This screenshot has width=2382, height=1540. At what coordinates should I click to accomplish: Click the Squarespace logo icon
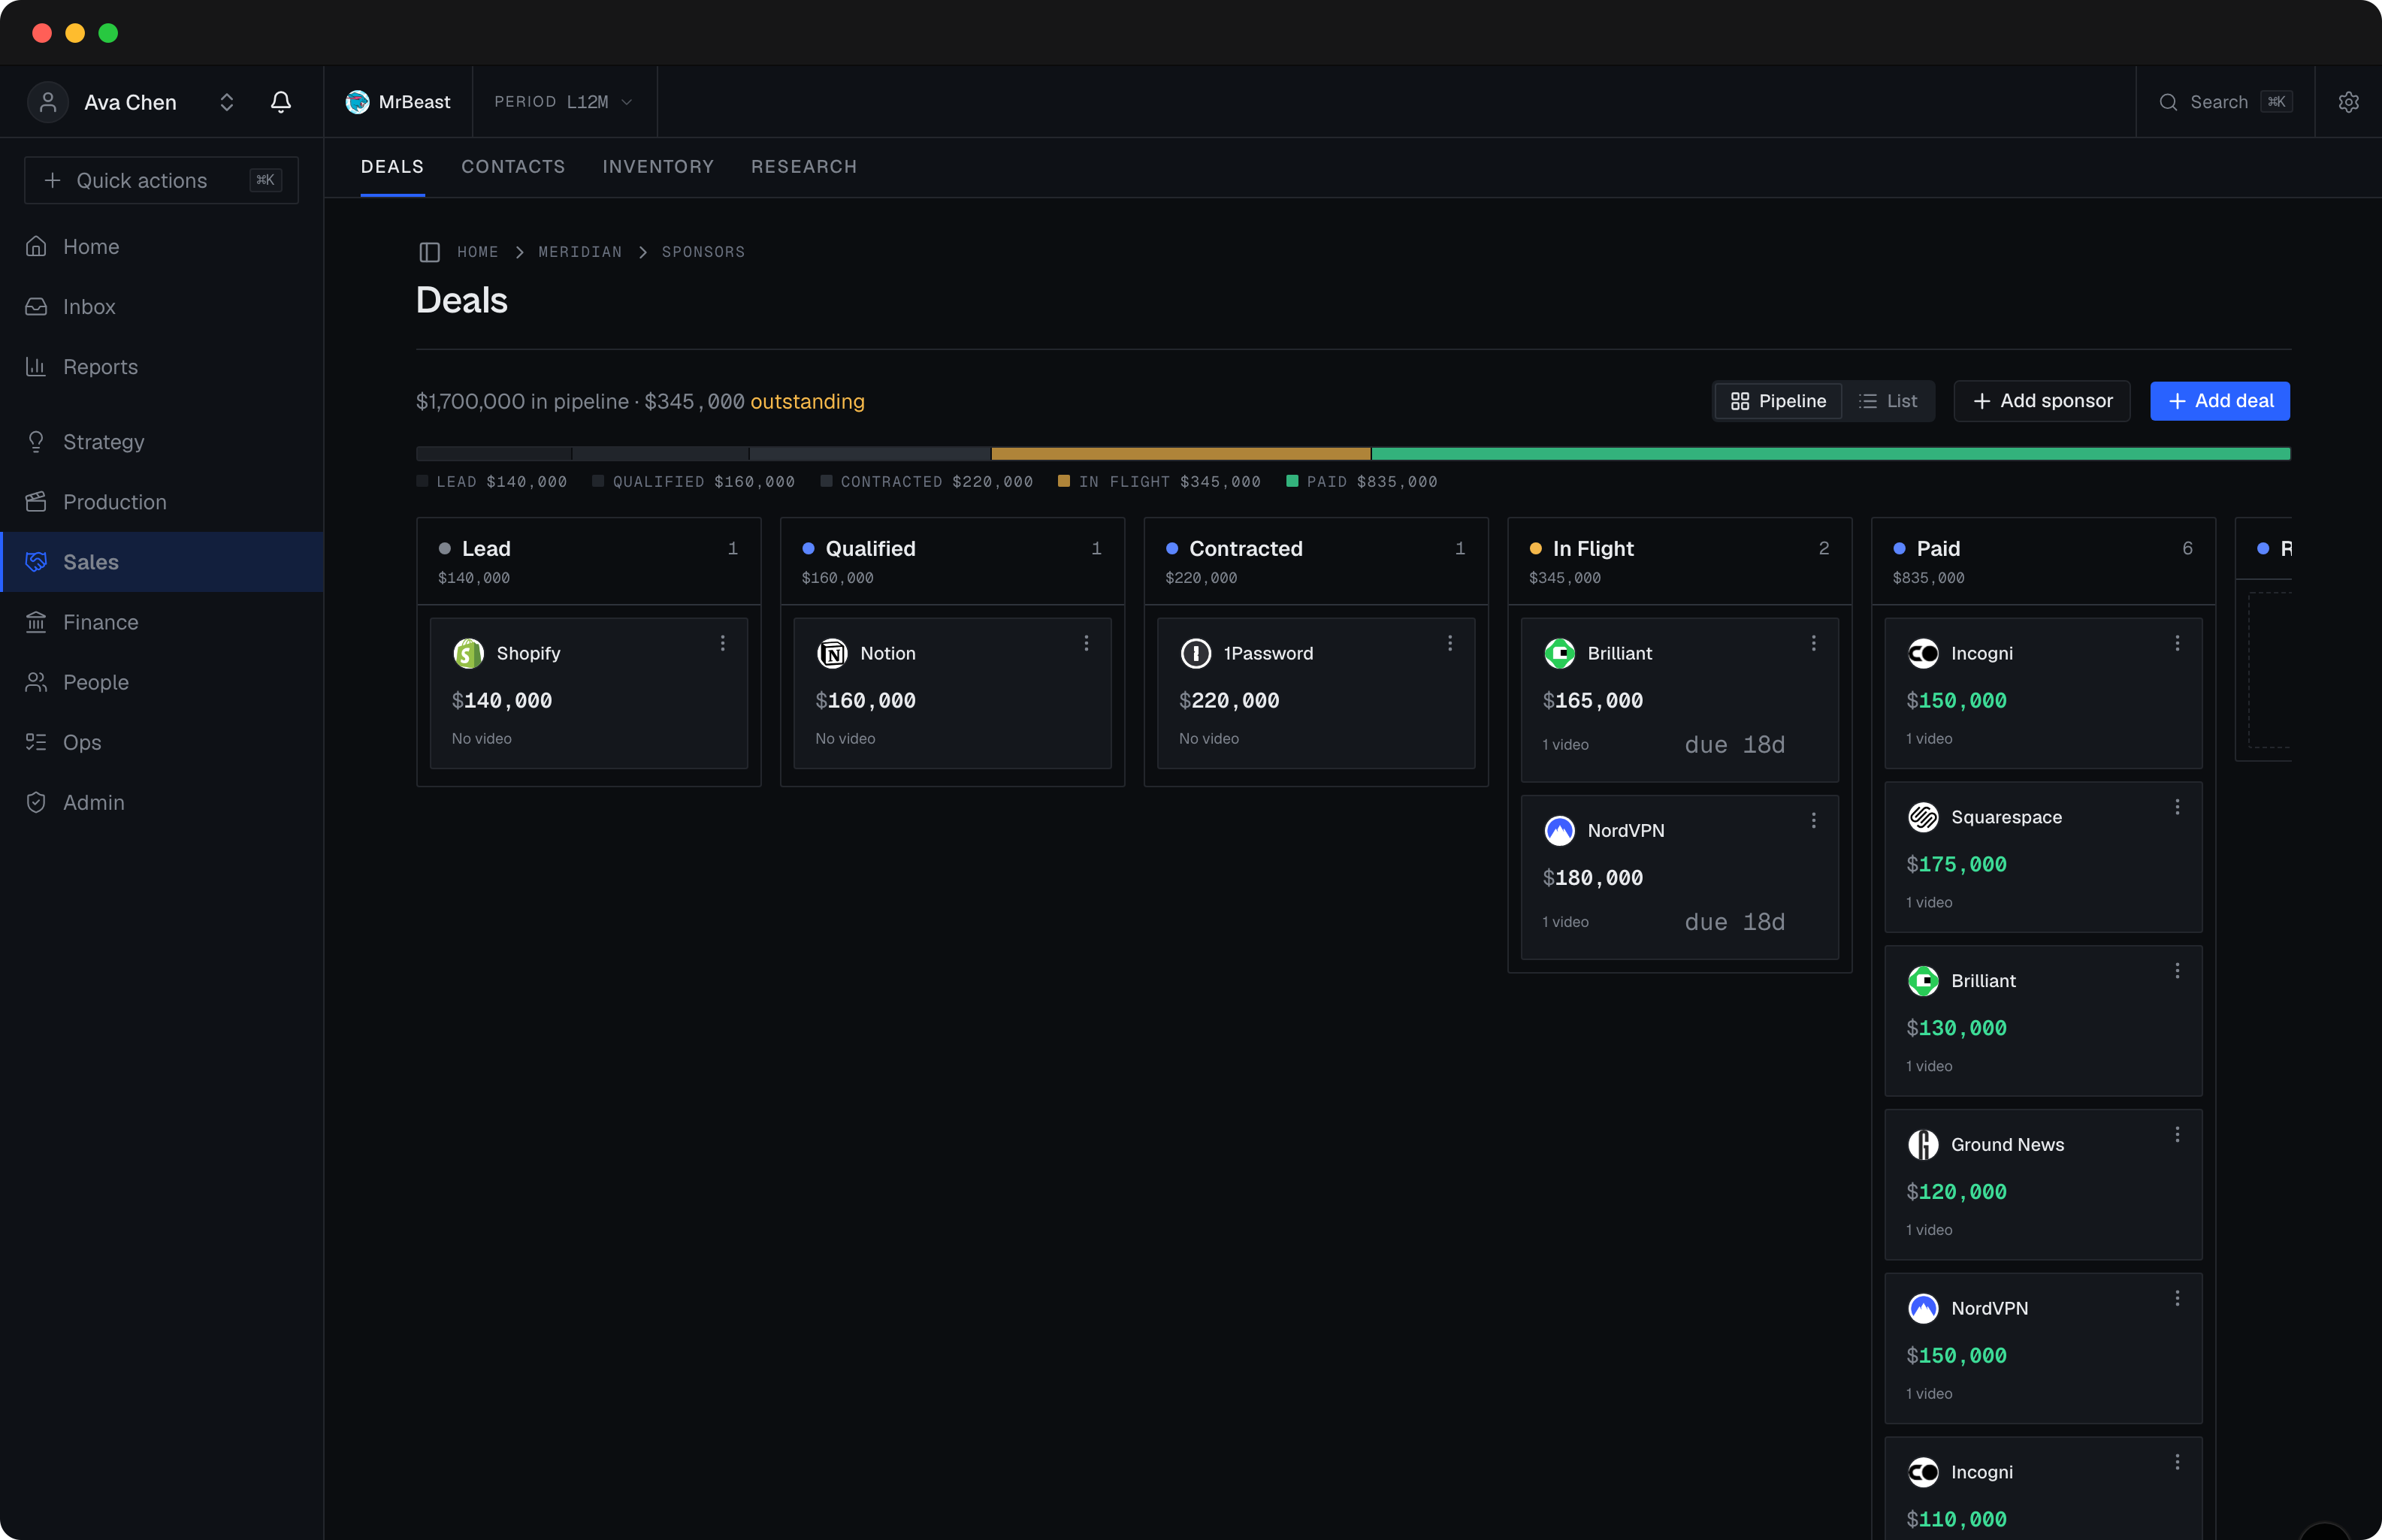point(1922,817)
